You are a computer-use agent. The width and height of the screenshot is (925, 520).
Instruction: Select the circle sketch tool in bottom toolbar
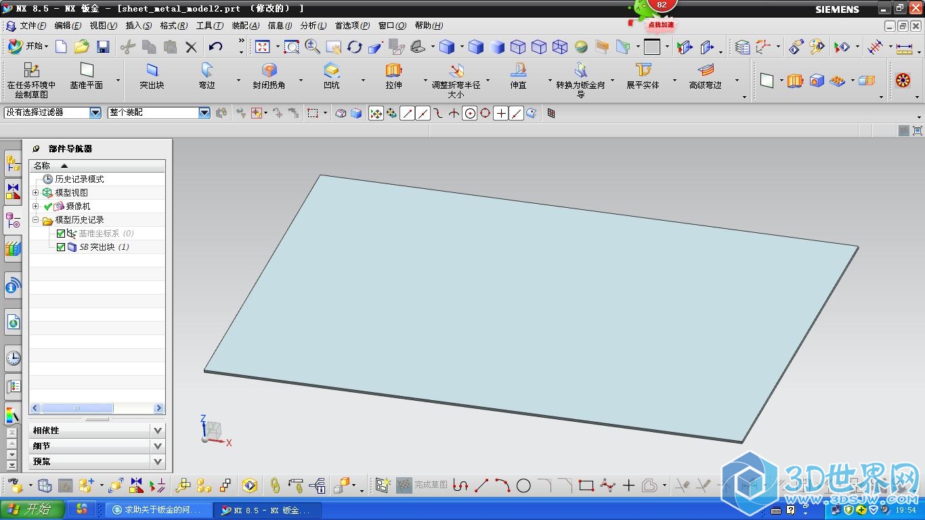(x=523, y=485)
